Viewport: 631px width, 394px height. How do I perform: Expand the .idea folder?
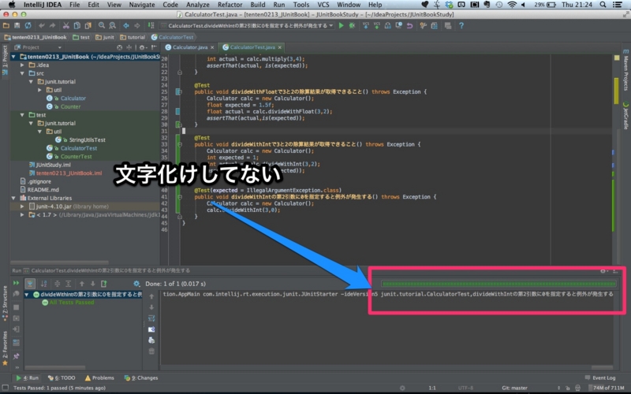coord(23,65)
